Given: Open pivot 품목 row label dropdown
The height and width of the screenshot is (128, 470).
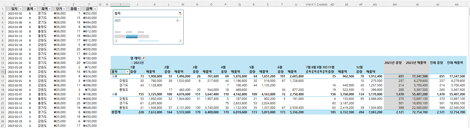Looking at the screenshot, I should pos(127,72).
